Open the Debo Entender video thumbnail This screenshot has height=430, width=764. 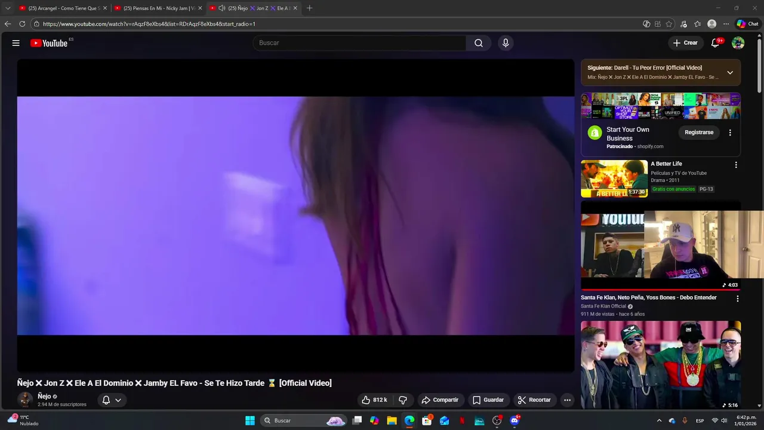tap(661, 245)
